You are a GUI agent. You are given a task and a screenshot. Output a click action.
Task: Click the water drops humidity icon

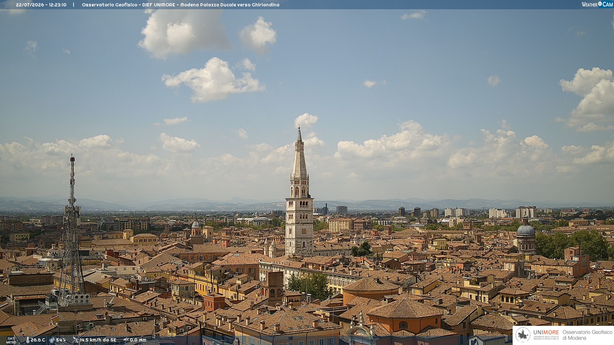pyautogui.click(x=52, y=340)
